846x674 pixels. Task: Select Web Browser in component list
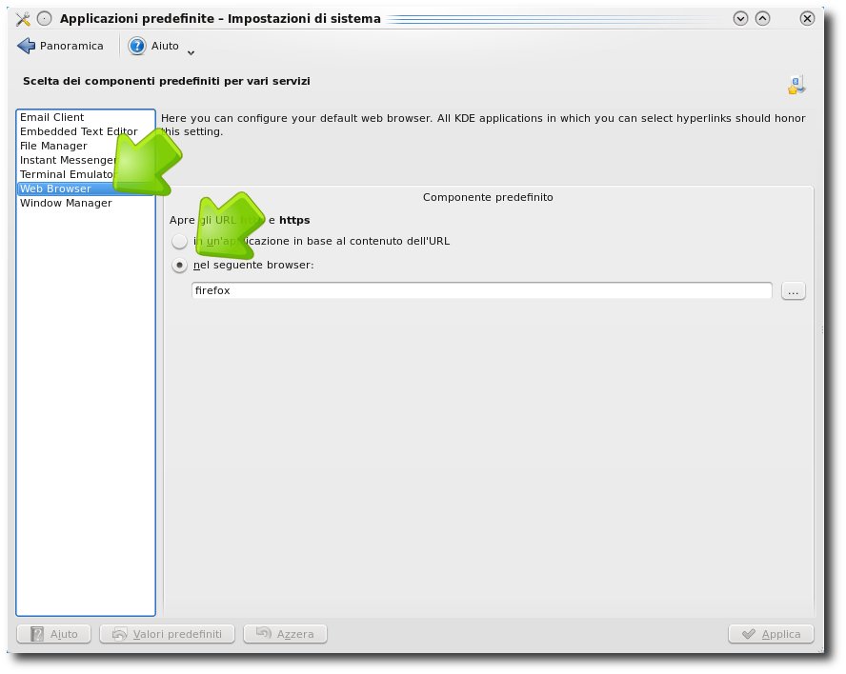point(86,188)
